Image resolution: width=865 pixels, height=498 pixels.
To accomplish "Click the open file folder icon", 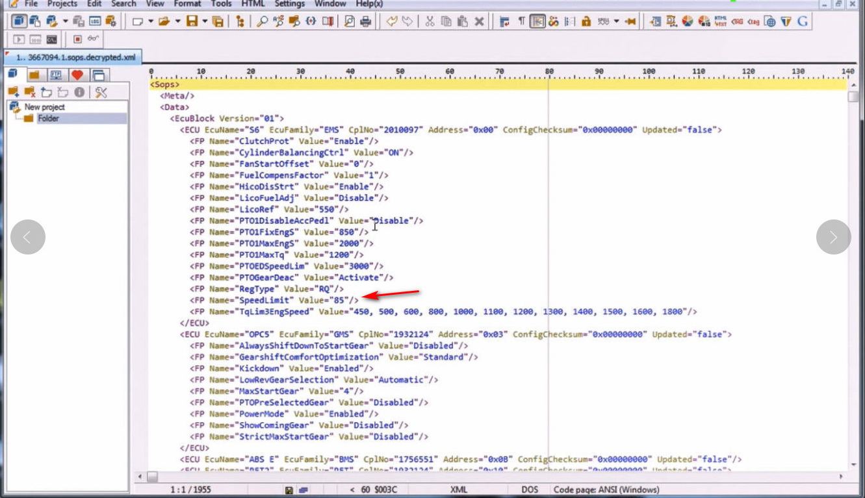I will click(x=164, y=21).
